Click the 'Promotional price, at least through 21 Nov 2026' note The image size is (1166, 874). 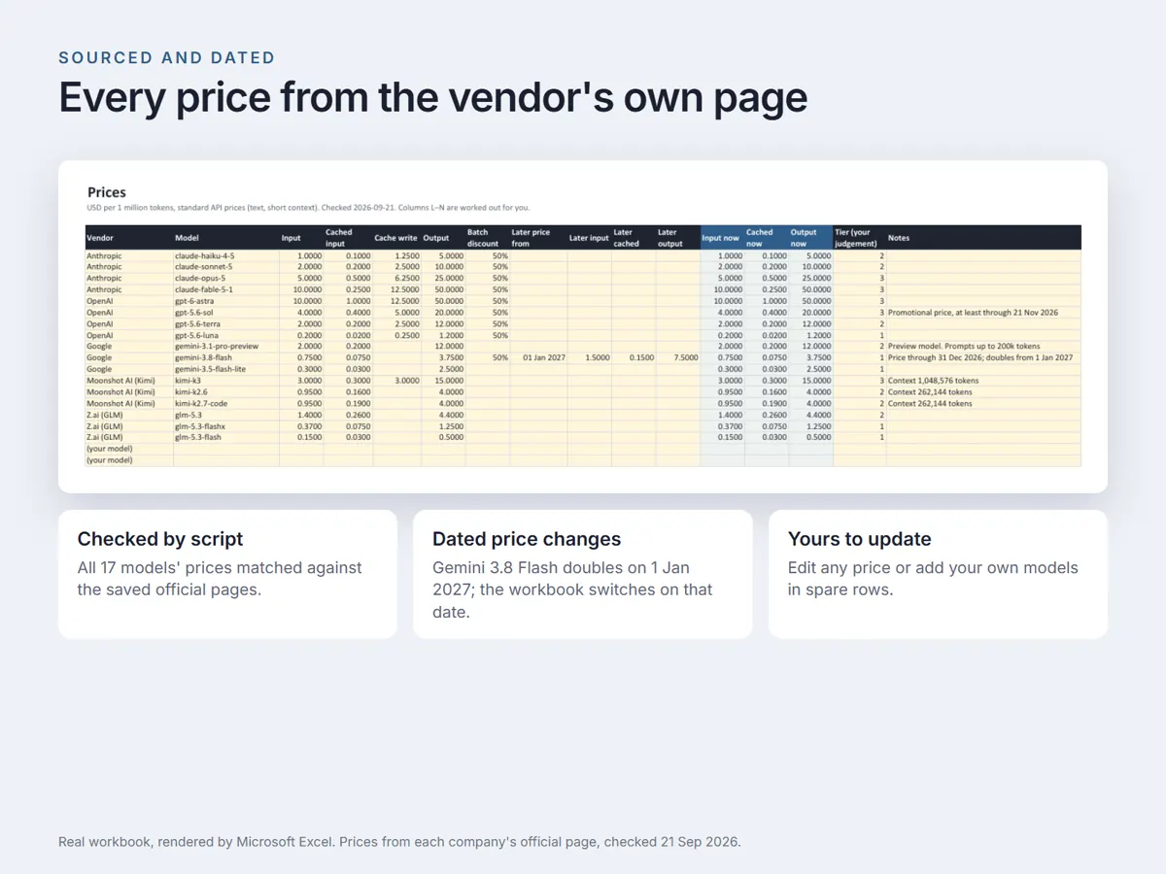pyautogui.click(x=973, y=313)
